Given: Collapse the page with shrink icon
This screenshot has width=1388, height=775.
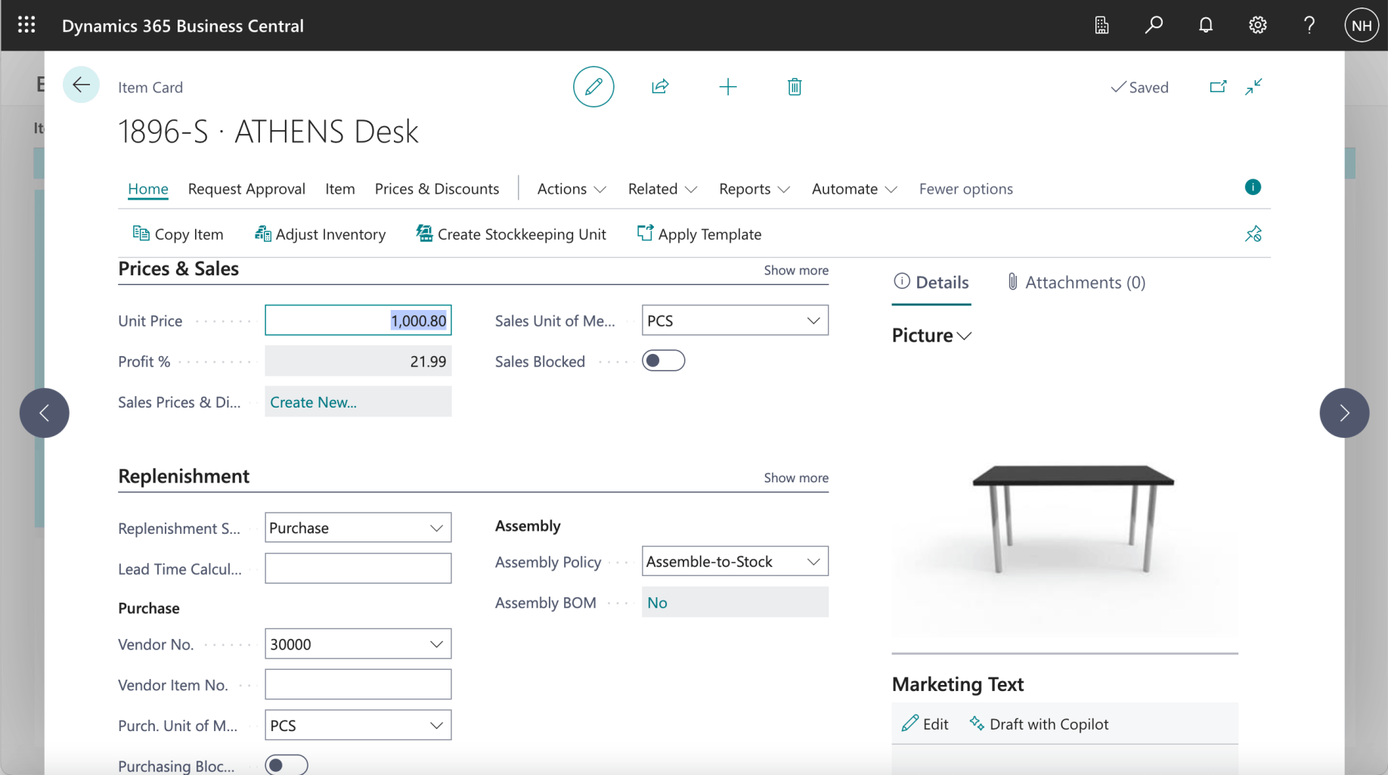Looking at the screenshot, I should point(1253,86).
